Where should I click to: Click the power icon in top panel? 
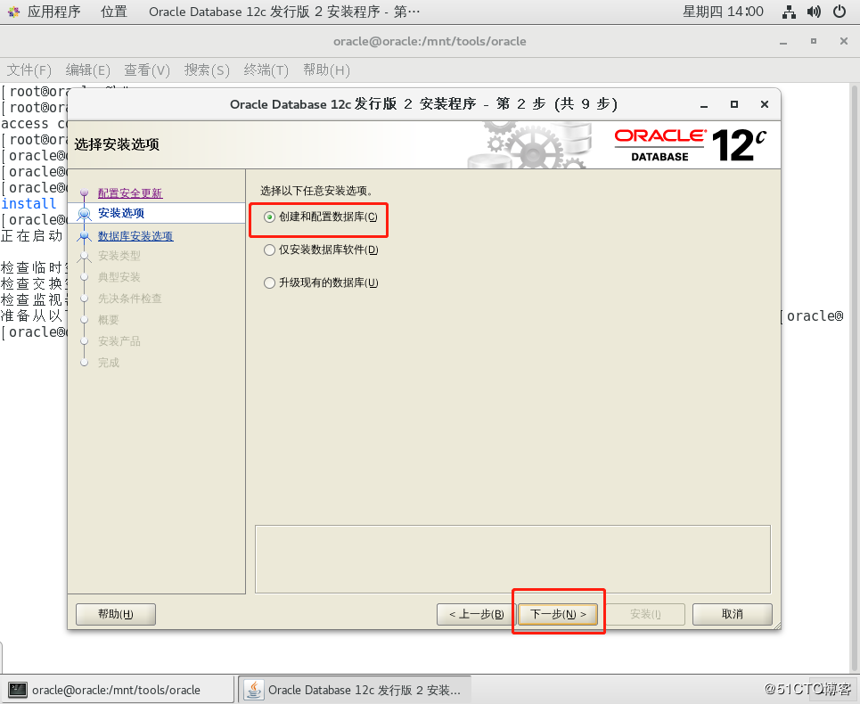click(x=840, y=12)
